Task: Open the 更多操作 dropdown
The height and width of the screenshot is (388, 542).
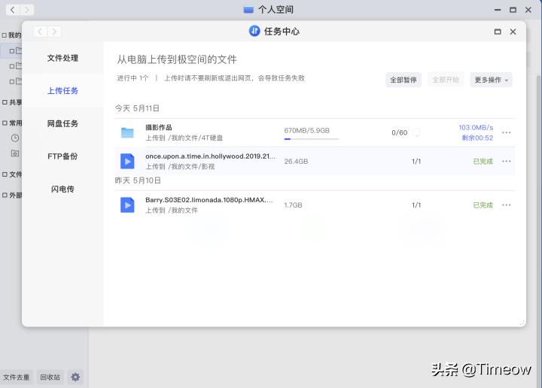Action: tap(491, 80)
